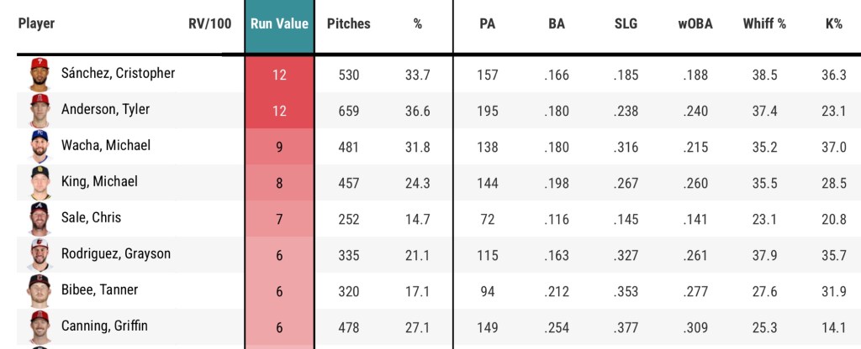Sort by Whiff % column header
The height and width of the screenshot is (349, 861).
point(764,24)
